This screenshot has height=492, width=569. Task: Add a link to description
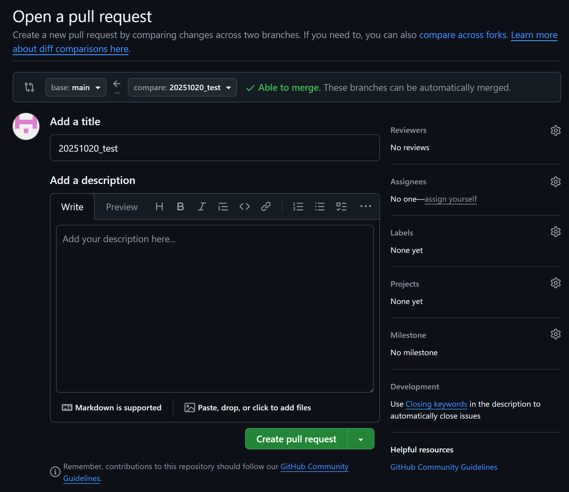pos(266,207)
